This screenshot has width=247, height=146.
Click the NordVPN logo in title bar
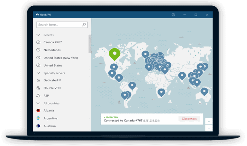[x=37, y=15]
